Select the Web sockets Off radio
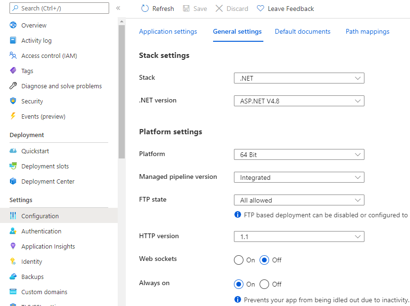This screenshot has width=410, height=306. [264, 260]
